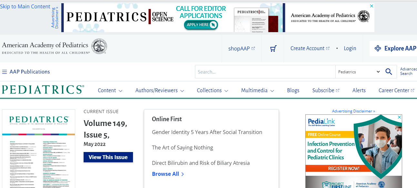
Task: Close the PediaLink sidebar ad
Action: point(399,117)
